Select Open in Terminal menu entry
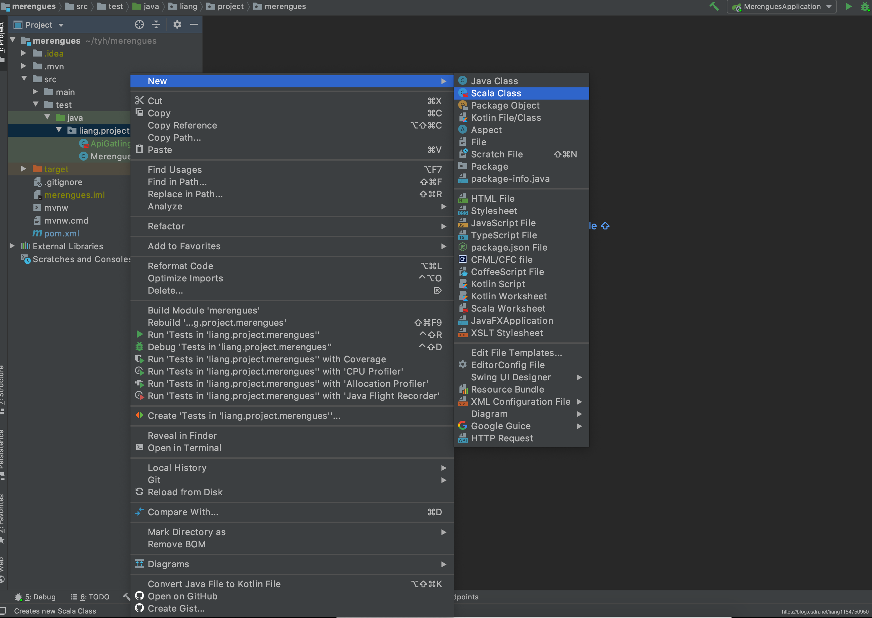Viewport: 872px width, 618px height. point(184,448)
